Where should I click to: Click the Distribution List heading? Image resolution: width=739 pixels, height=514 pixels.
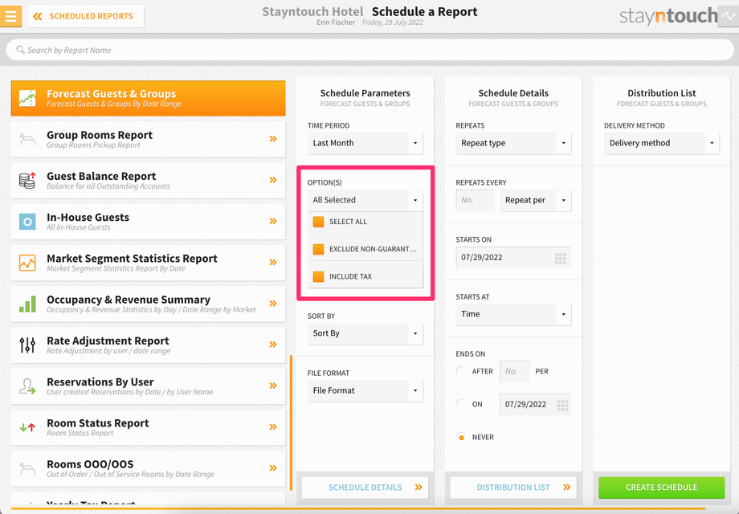(x=662, y=93)
